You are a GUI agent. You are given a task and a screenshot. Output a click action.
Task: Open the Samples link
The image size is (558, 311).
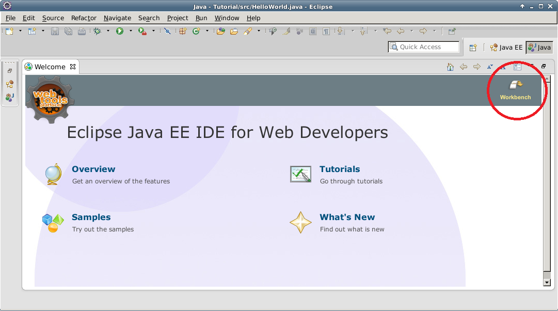pos(91,217)
